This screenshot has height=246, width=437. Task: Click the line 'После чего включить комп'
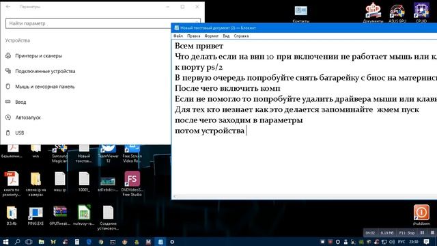click(x=227, y=88)
